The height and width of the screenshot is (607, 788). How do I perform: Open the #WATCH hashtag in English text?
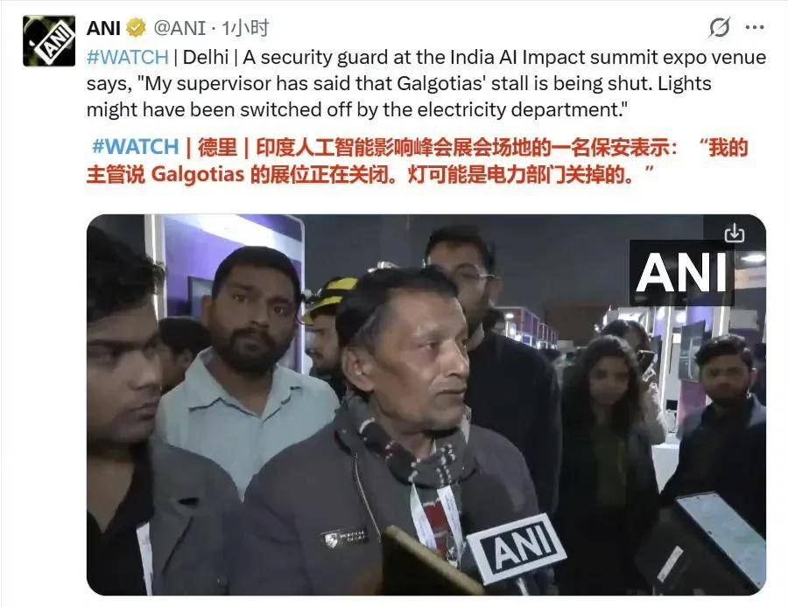128,57
